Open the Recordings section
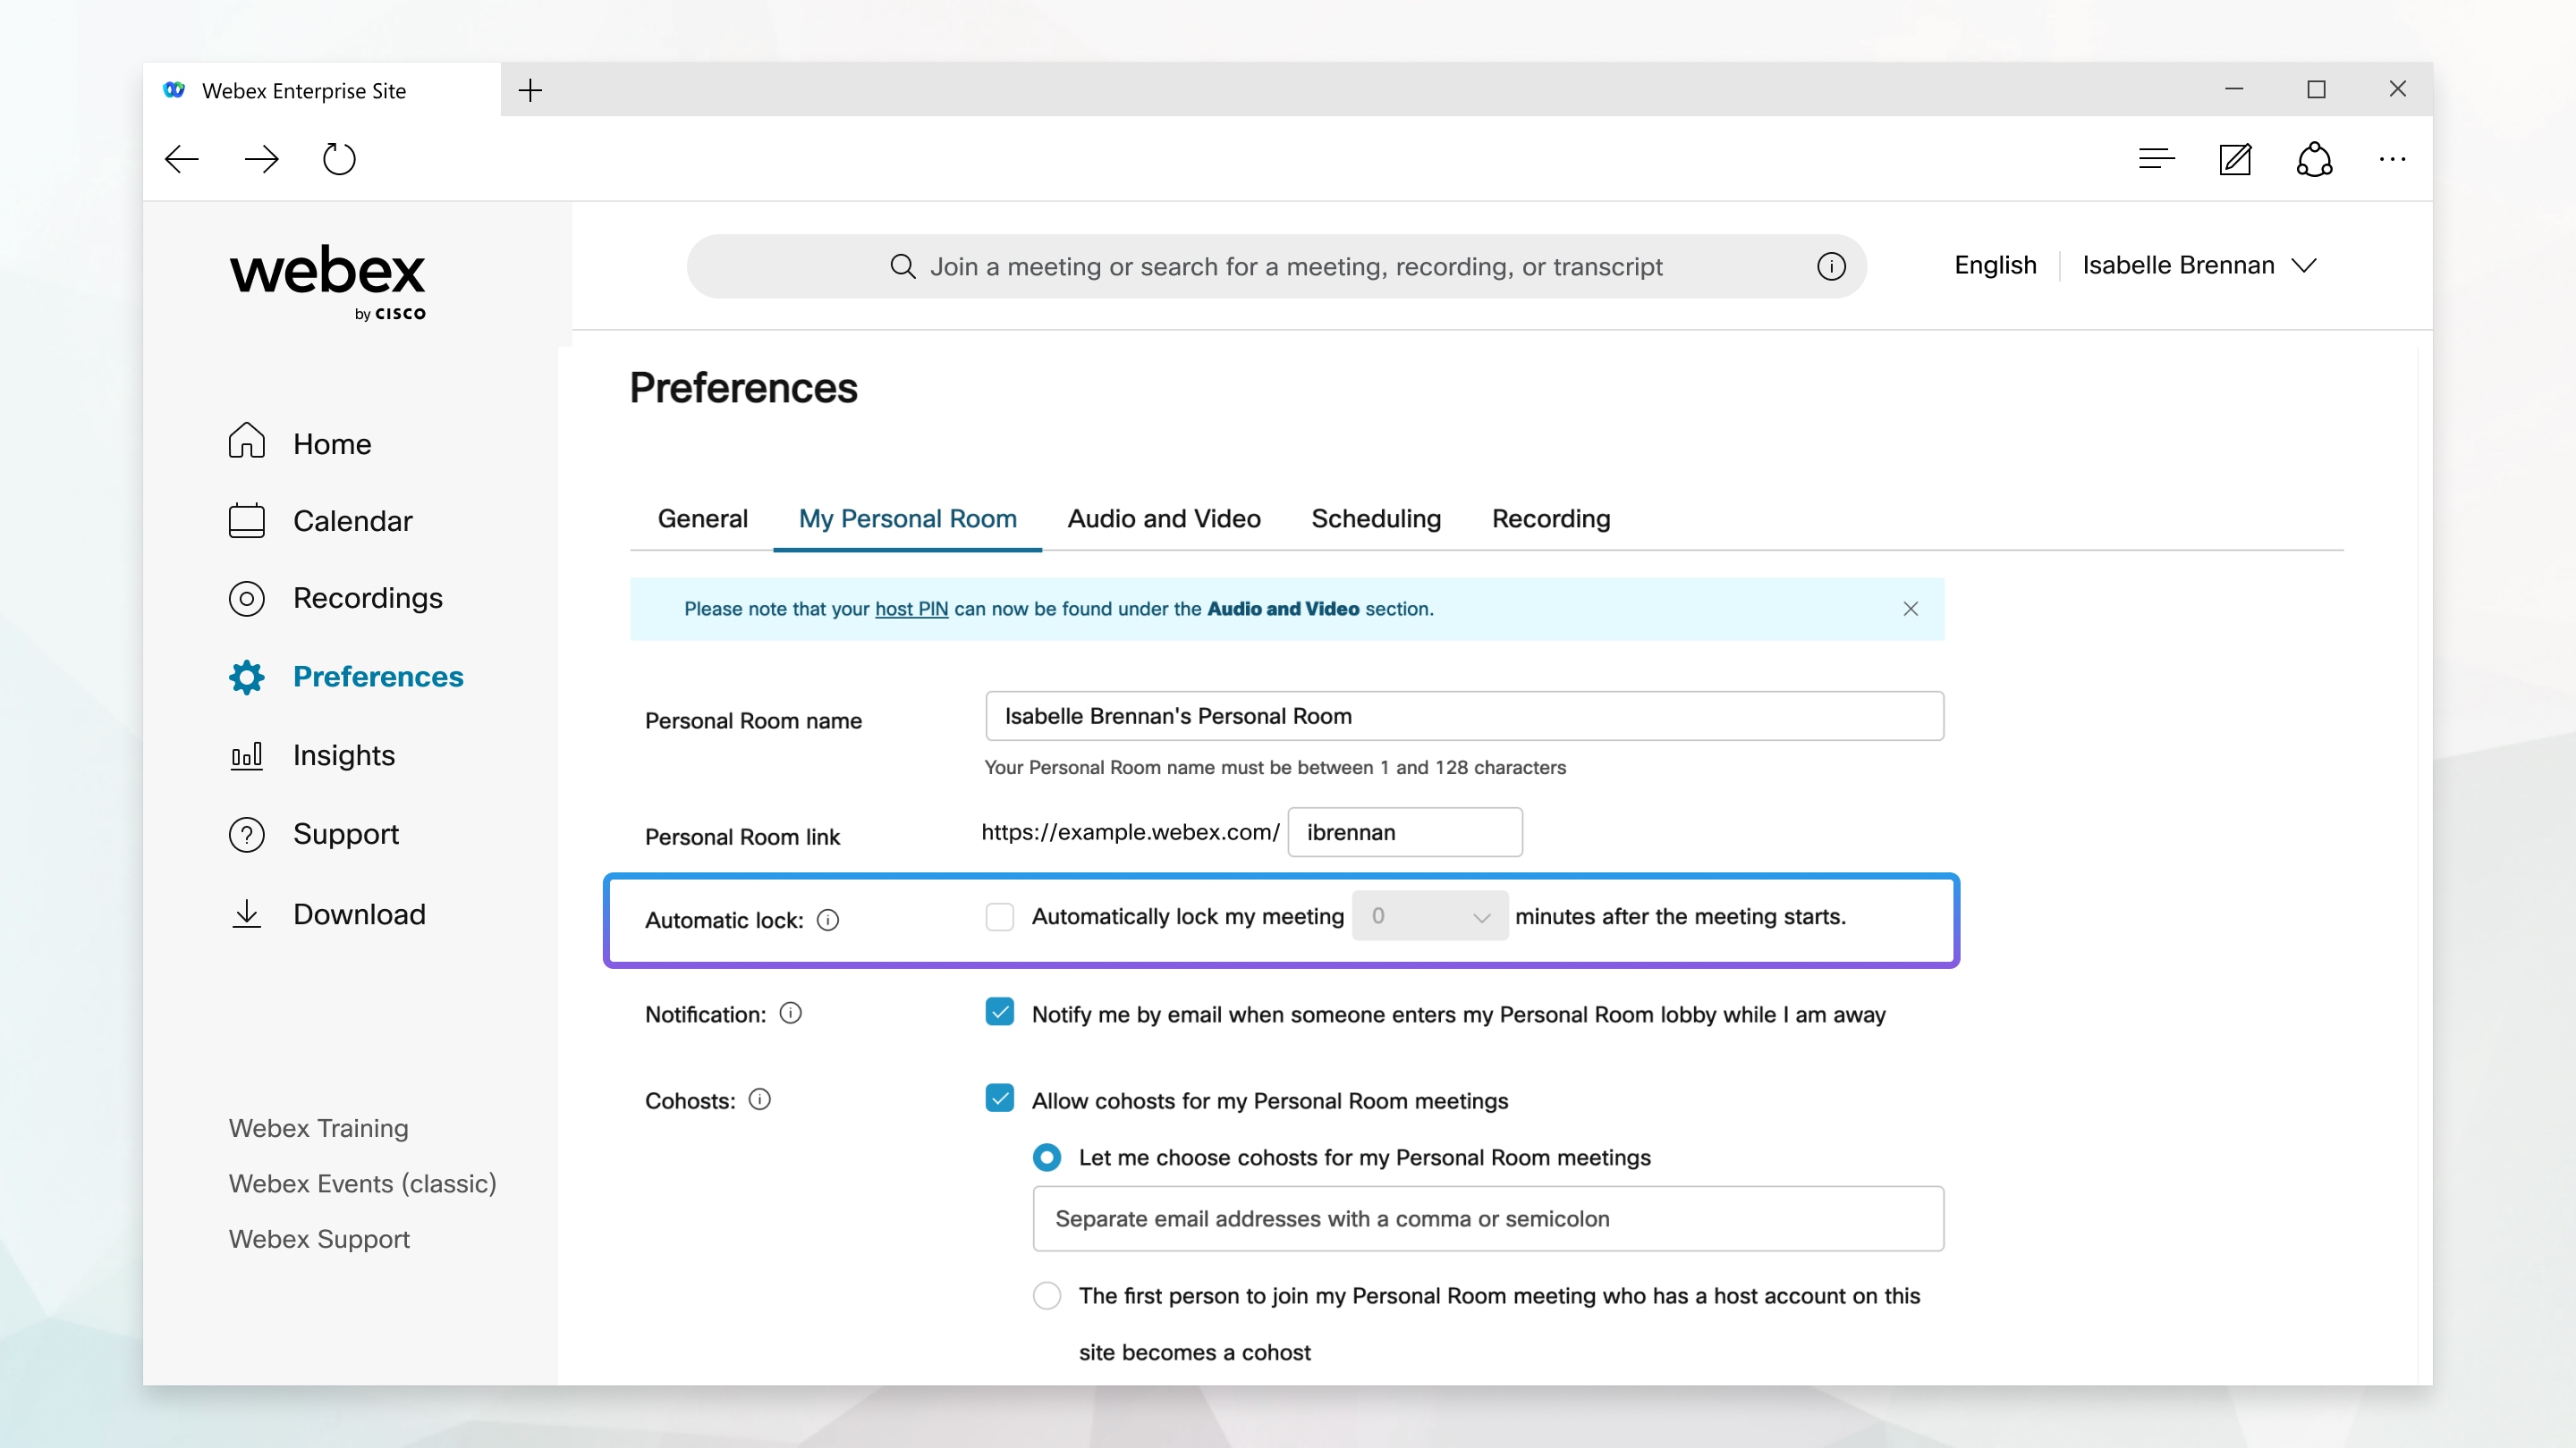The image size is (2576, 1448). [367, 598]
